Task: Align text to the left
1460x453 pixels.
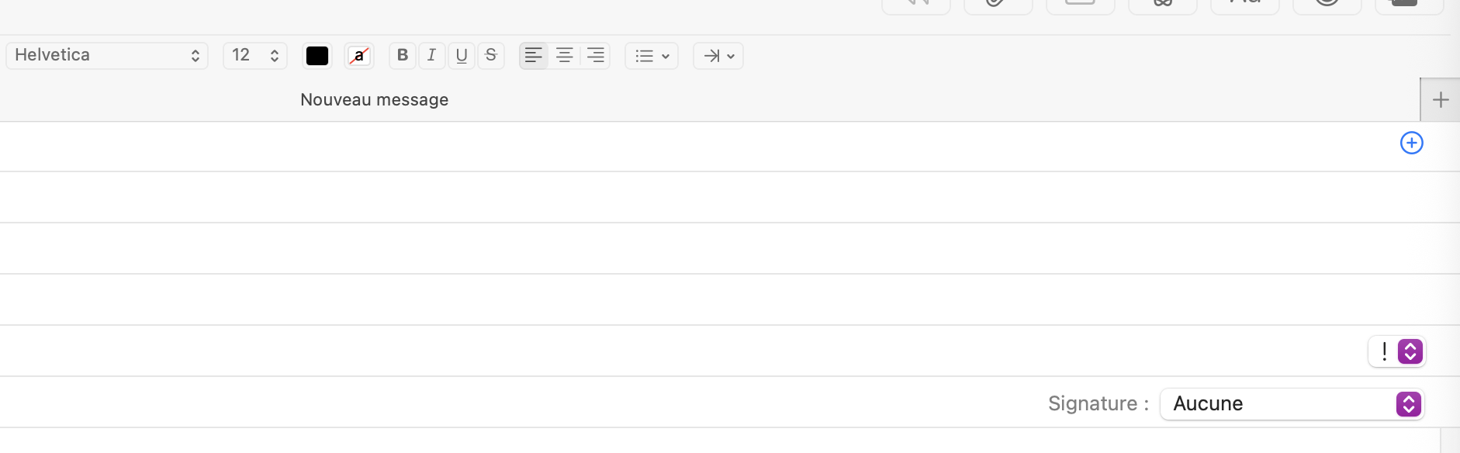Action: point(534,55)
